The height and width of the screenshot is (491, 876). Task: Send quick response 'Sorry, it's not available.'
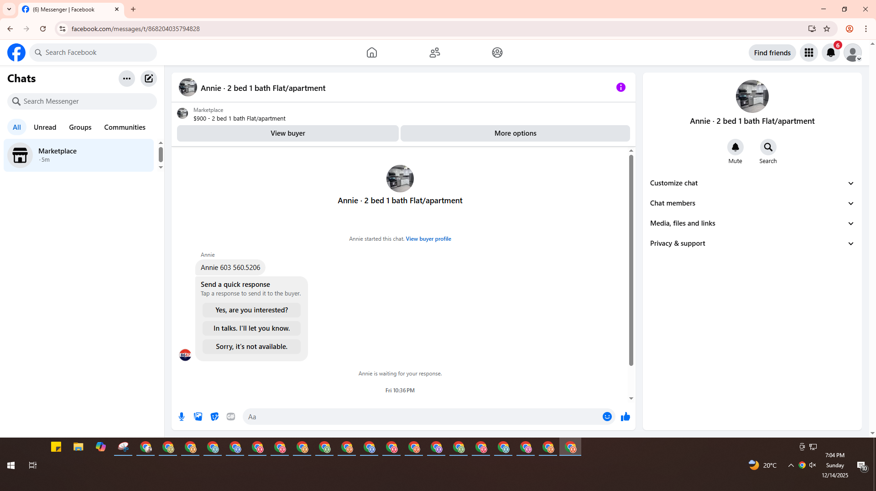pos(251,347)
